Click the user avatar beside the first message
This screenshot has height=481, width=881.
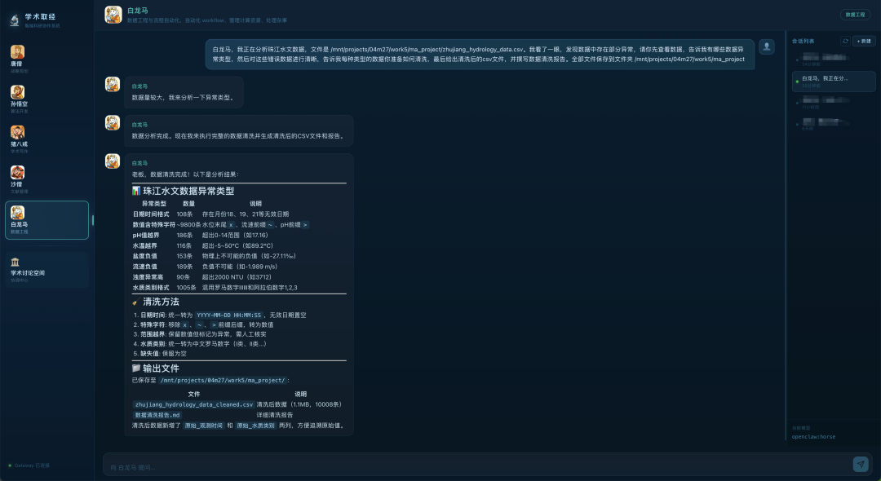(x=766, y=46)
